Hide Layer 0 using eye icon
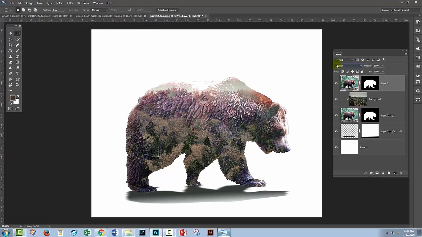The height and width of the screenshot is (237, 422). (336, 83)
